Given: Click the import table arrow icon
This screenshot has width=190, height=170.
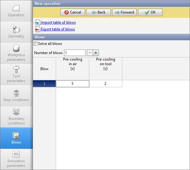Looking at the screenshot, I should (37, 22).
